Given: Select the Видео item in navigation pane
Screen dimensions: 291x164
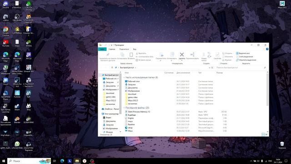Looking at the screenshot, I should point(107,118).
